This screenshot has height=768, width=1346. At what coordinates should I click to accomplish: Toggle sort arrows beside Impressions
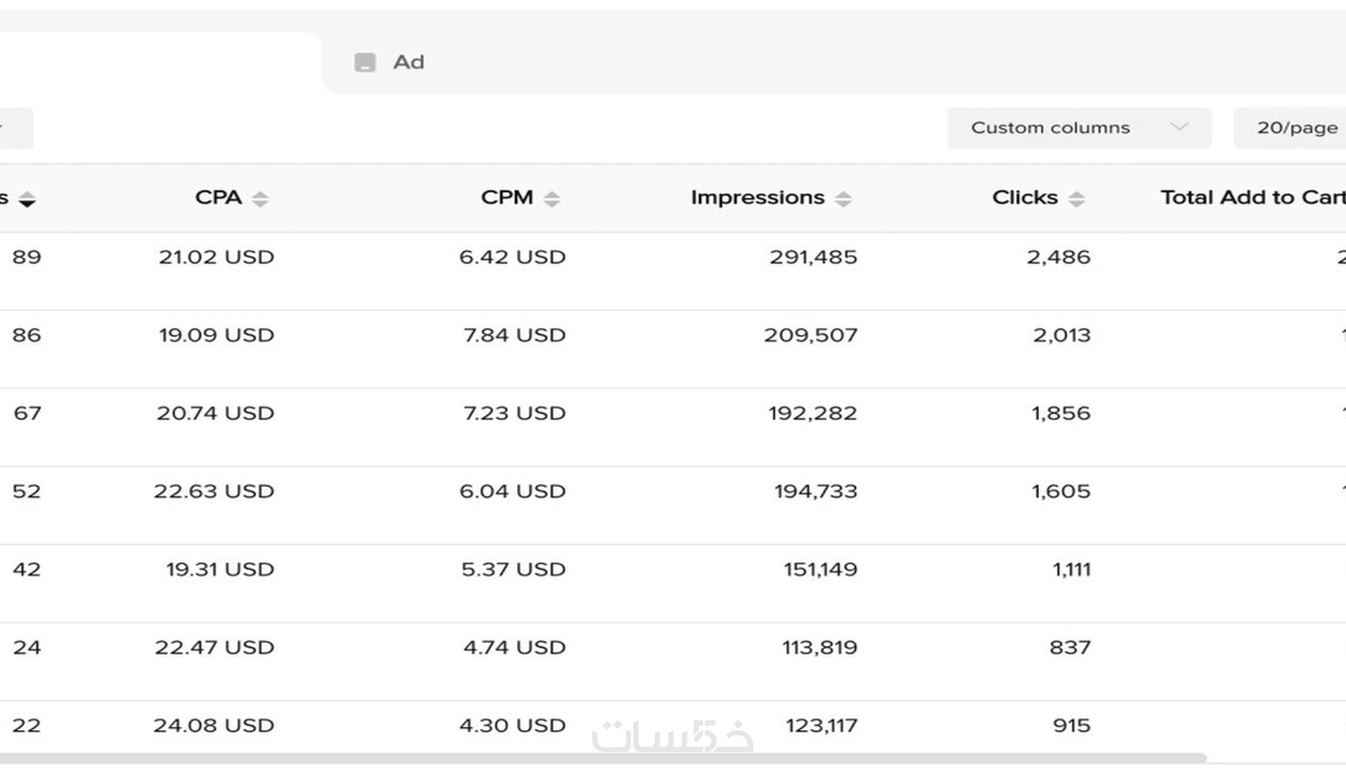pos(843,199)
